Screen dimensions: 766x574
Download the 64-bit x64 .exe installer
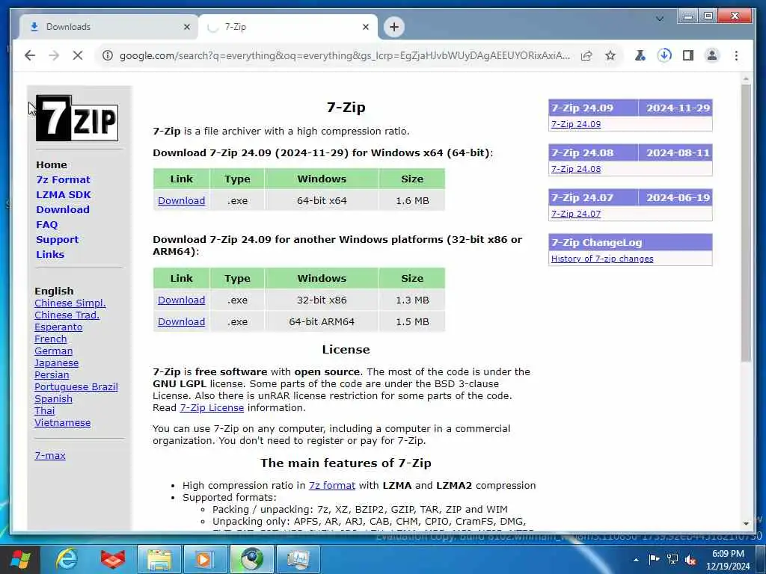181,200
